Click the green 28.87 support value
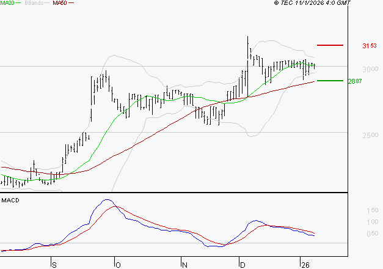Screen dimensions: 383x269 (355, 81)
